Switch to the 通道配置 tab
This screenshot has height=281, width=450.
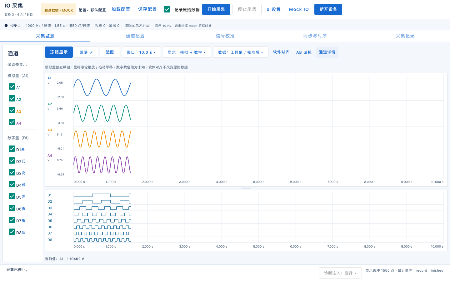[x=135, y=36]
